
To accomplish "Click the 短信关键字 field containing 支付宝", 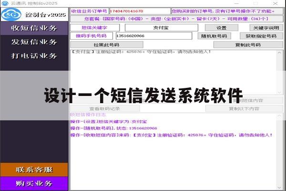I will click(x=162, y=28).
